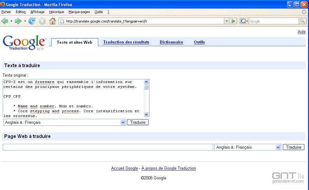
Task: Follow the Accueil Google link
Action: (124, 168)
